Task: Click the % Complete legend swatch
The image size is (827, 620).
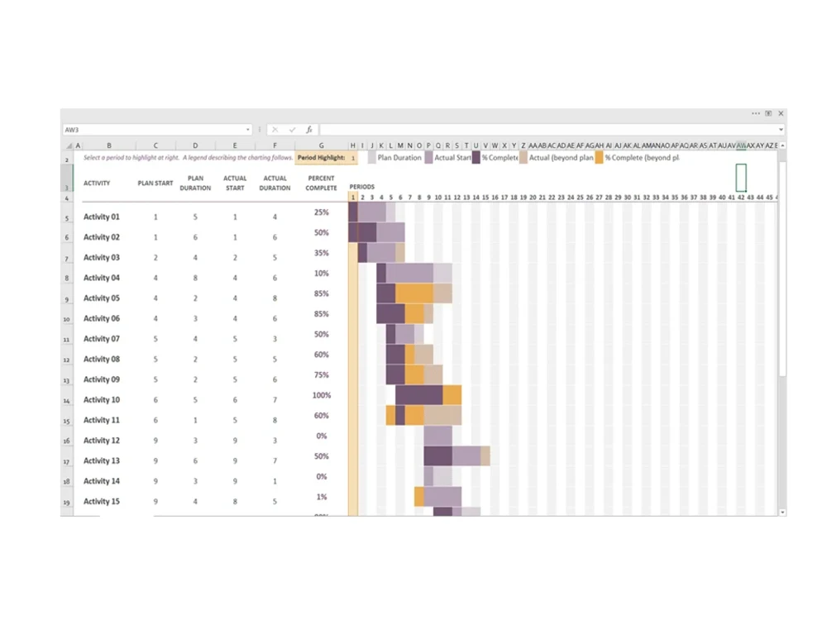Action: (475, 157)
